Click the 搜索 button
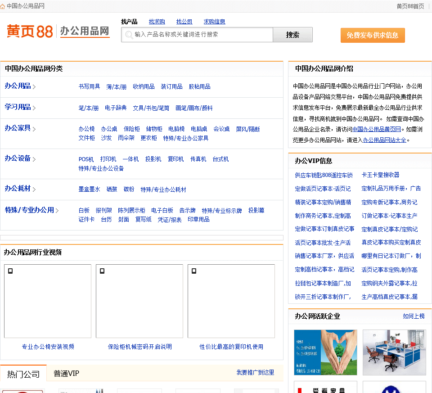 pos(292,35)
